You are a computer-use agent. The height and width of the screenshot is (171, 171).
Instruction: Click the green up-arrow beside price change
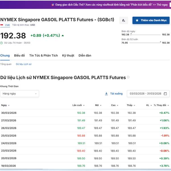click(x=63, y=36)
